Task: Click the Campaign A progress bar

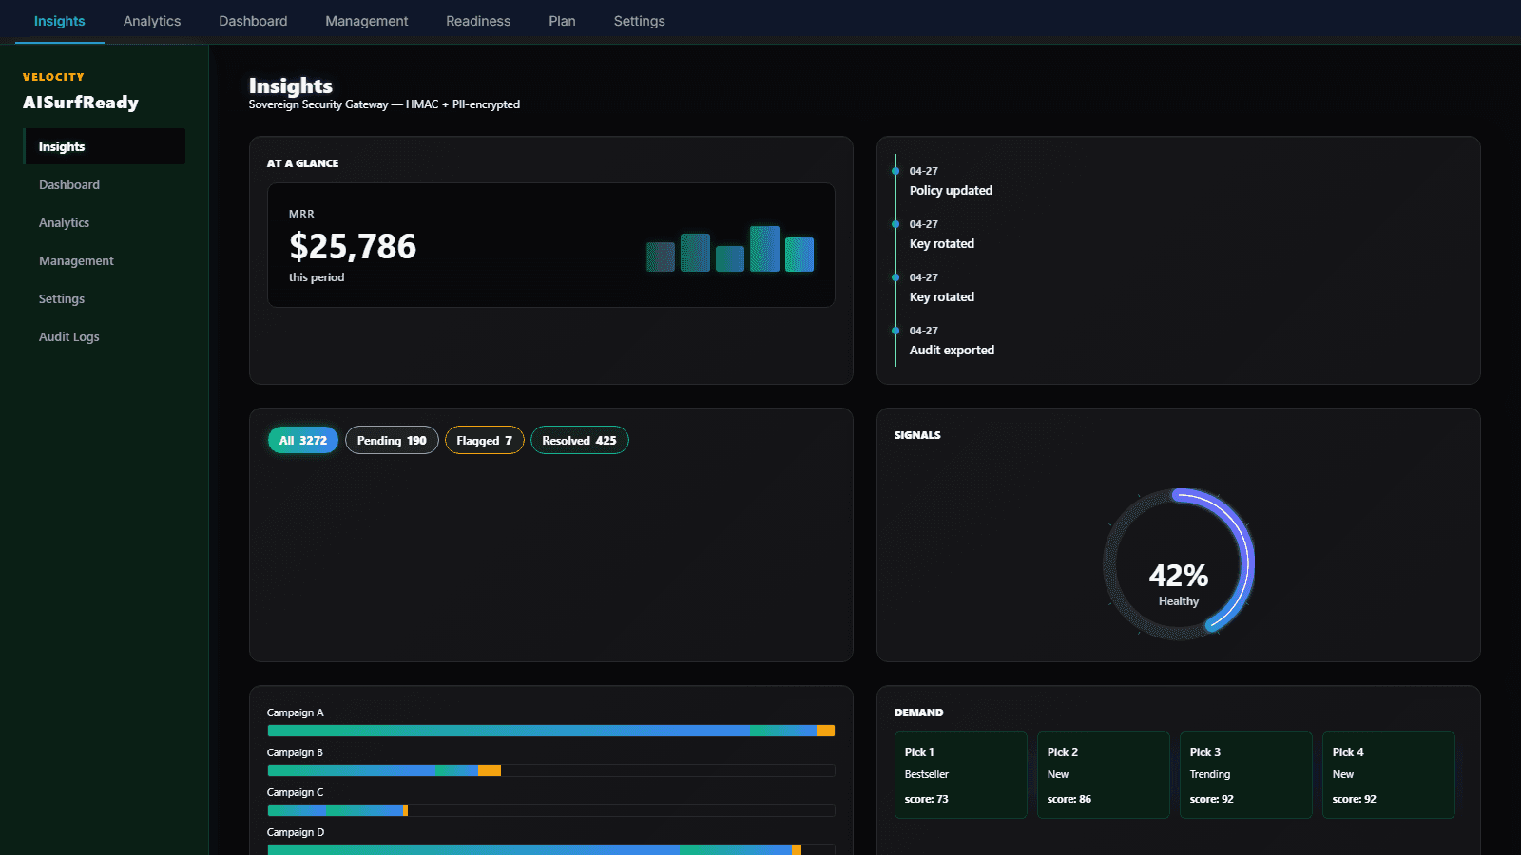Action: [551, 731]
